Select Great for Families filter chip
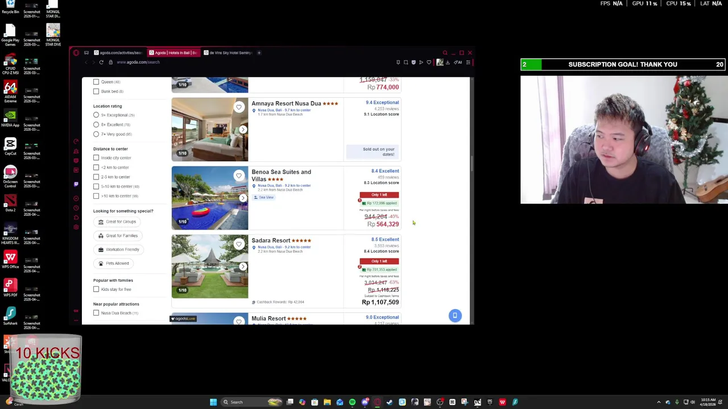 tap(118, 236)
